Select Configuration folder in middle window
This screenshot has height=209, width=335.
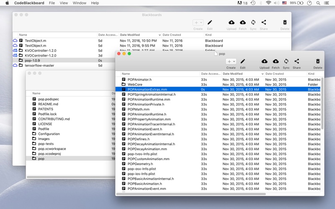tap(70, 134)
